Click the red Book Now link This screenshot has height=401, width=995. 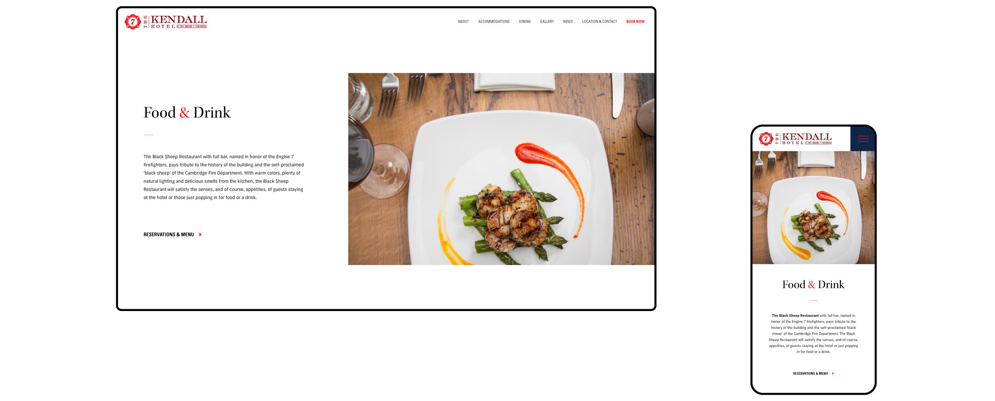635,22
